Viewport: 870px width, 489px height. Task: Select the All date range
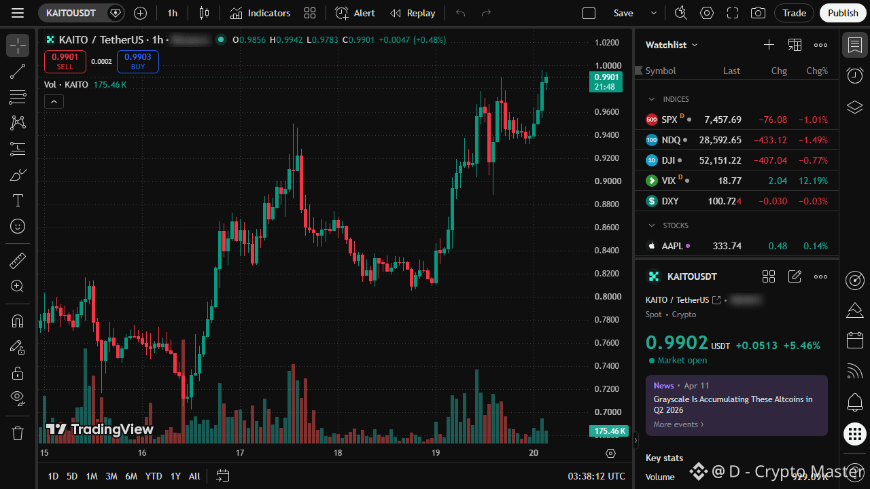194,476
